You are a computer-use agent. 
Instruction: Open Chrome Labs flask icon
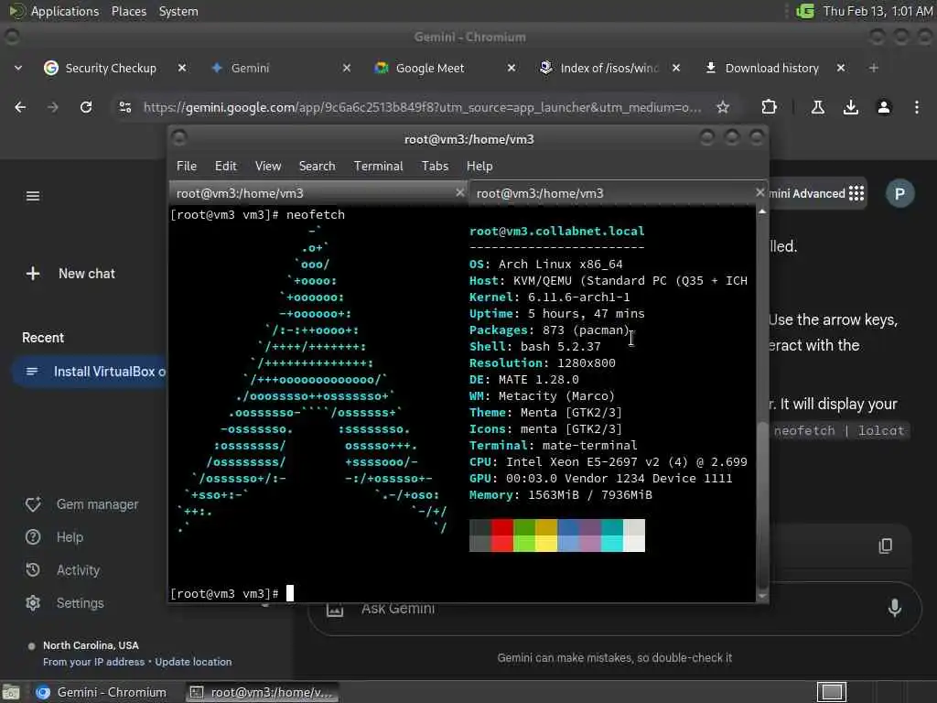pyautogui.click(x=818, y=107)
